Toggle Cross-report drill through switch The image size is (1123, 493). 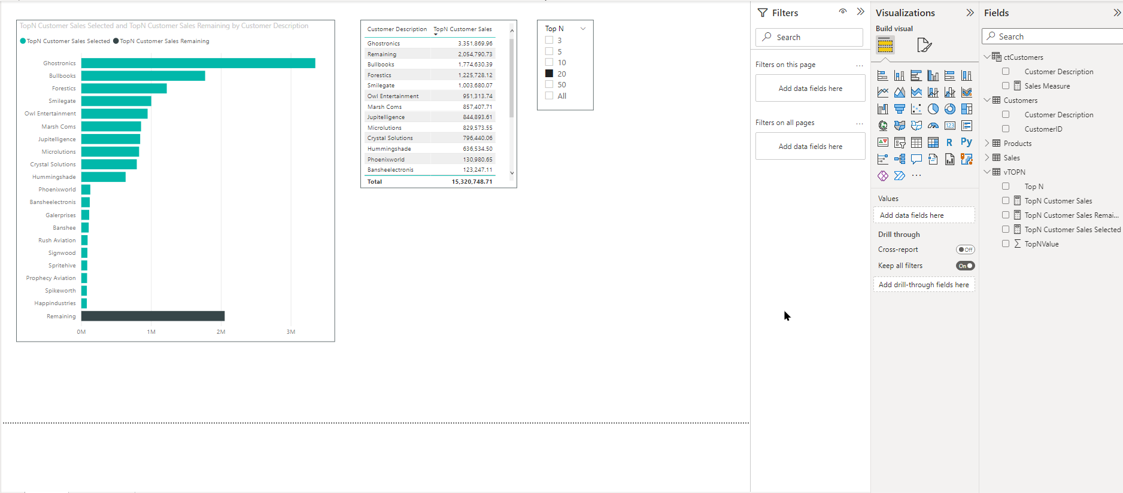(x=965, y=249)
